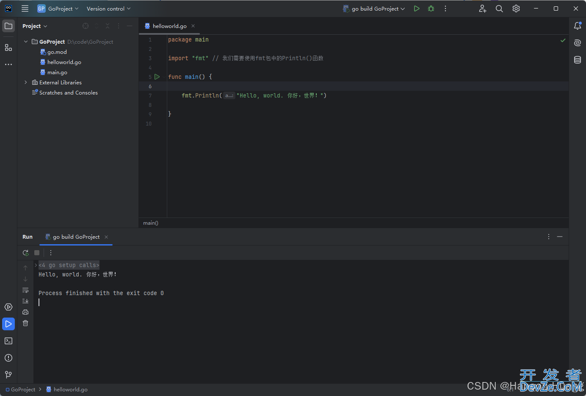Select Scratches and Consoles node
This screenshot has width=586, height=396.
(x=68, y=92)
